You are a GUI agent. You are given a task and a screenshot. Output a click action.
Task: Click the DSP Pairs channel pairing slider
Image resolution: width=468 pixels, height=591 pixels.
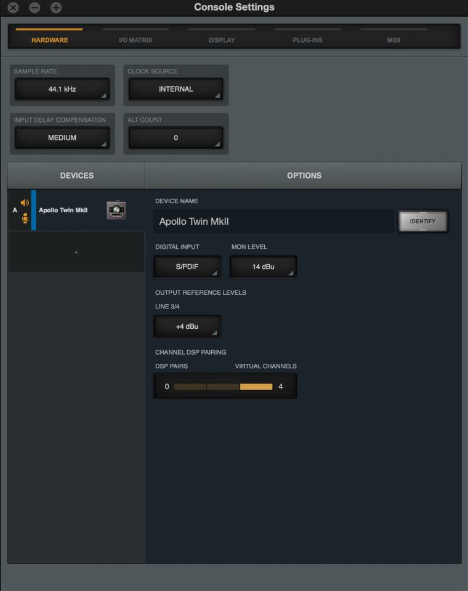[224, 387]
